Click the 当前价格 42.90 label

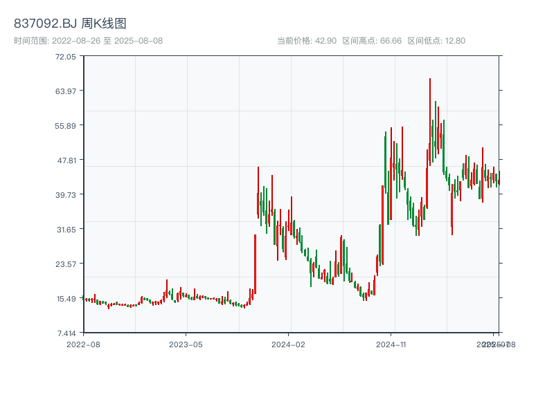(307, 41)
